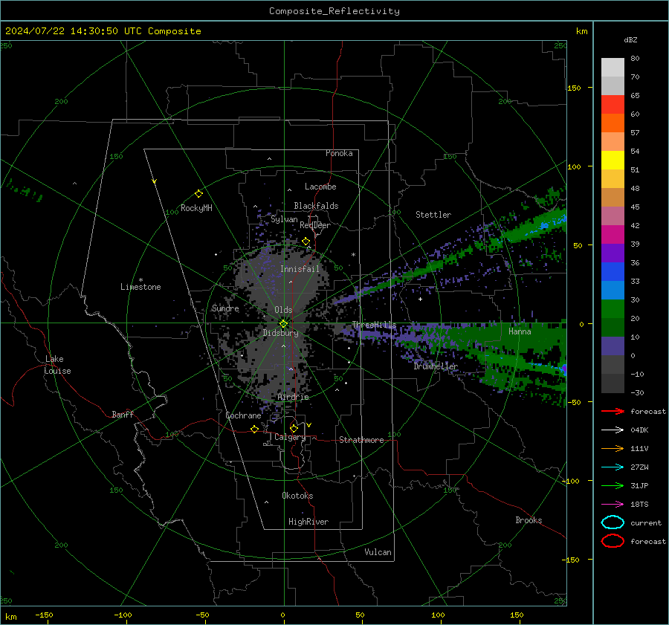Click the Didsbury city label
Screen dimensions: 669x625
(280, 333)
